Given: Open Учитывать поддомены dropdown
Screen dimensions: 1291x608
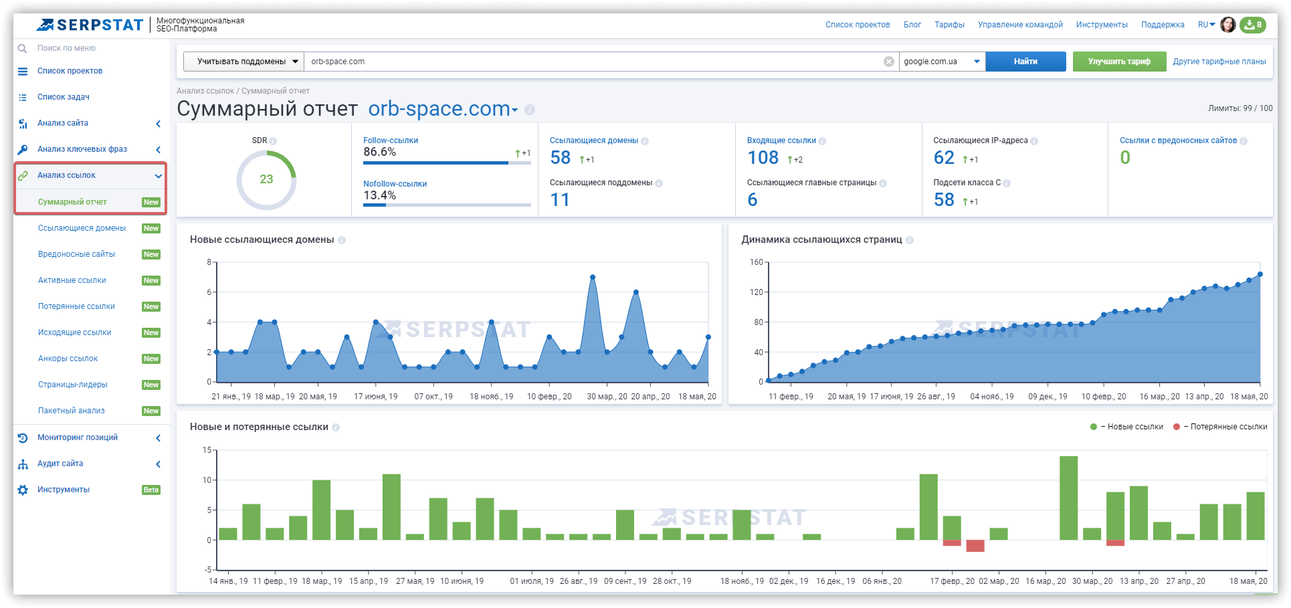Looking at the screenshot, I should pos(243,62).
